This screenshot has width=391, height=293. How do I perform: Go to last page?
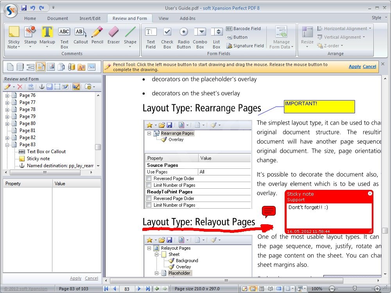click(148, 289)
